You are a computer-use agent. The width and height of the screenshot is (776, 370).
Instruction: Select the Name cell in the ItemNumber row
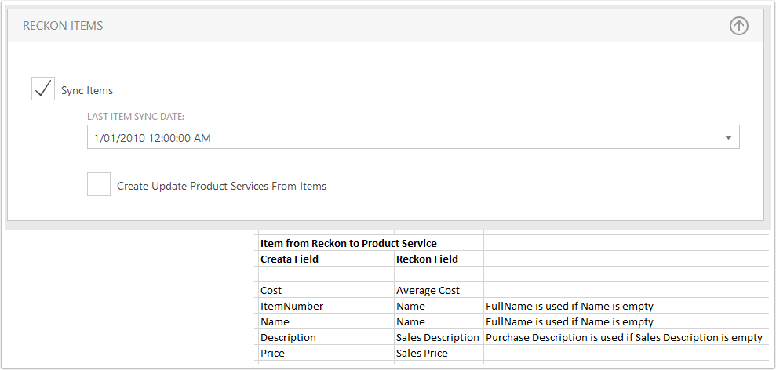click(439, 307)
